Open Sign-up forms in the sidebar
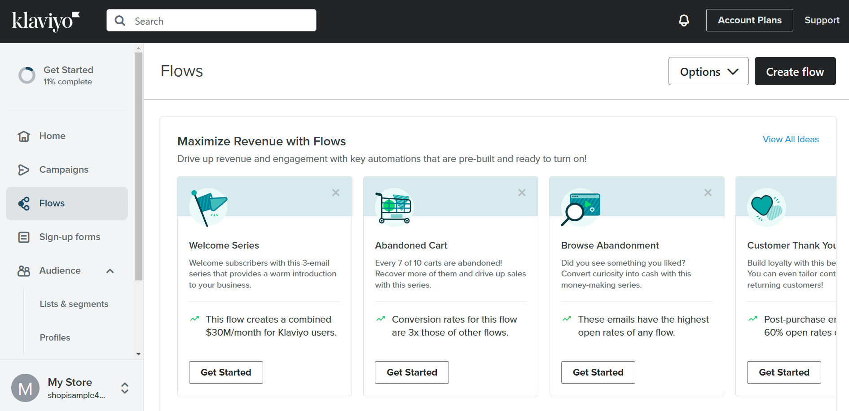This screenshot has width=849, height=411. (x=67, y=237)
